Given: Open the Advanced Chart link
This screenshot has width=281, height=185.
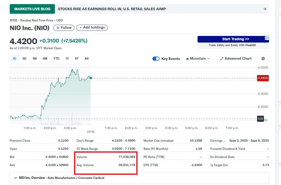Looking at the screenshot, I should [236, 59].
